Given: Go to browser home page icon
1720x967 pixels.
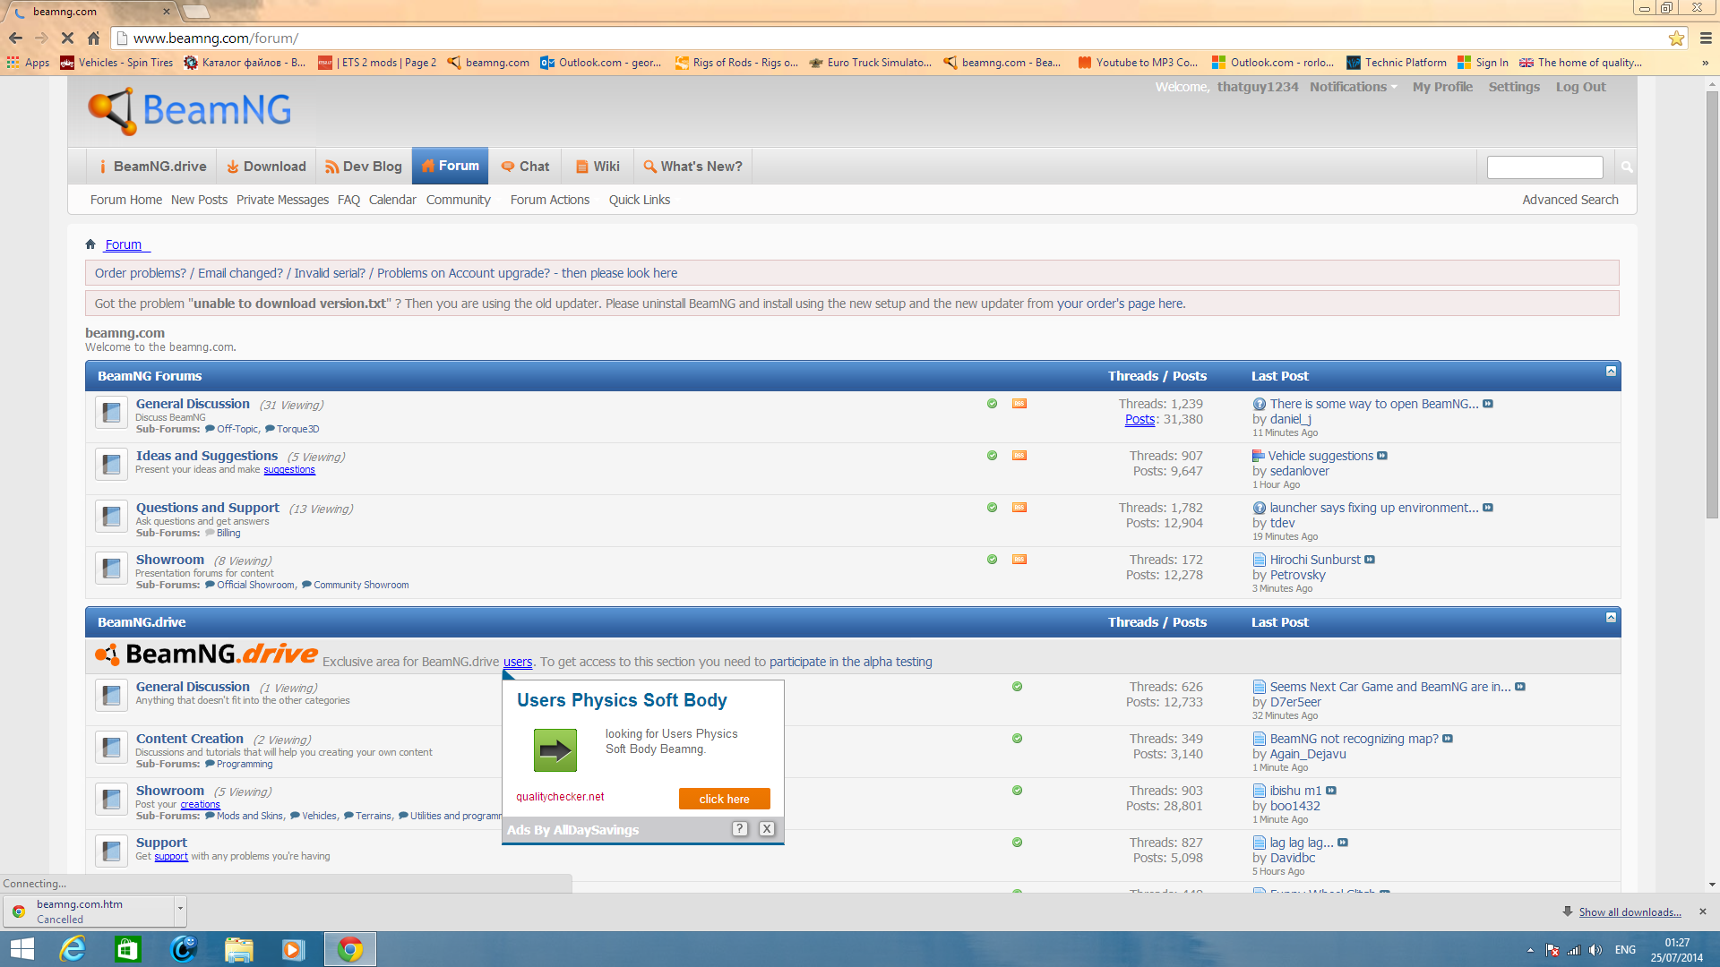Looking at the screenshot, I should [93, 38].
